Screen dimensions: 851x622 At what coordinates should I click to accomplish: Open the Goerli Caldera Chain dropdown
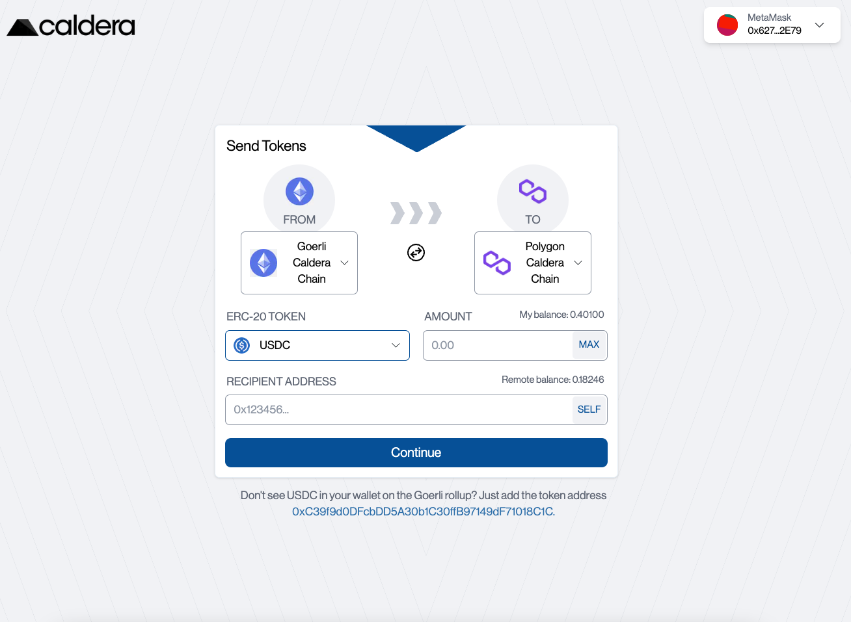coord(299,263)
